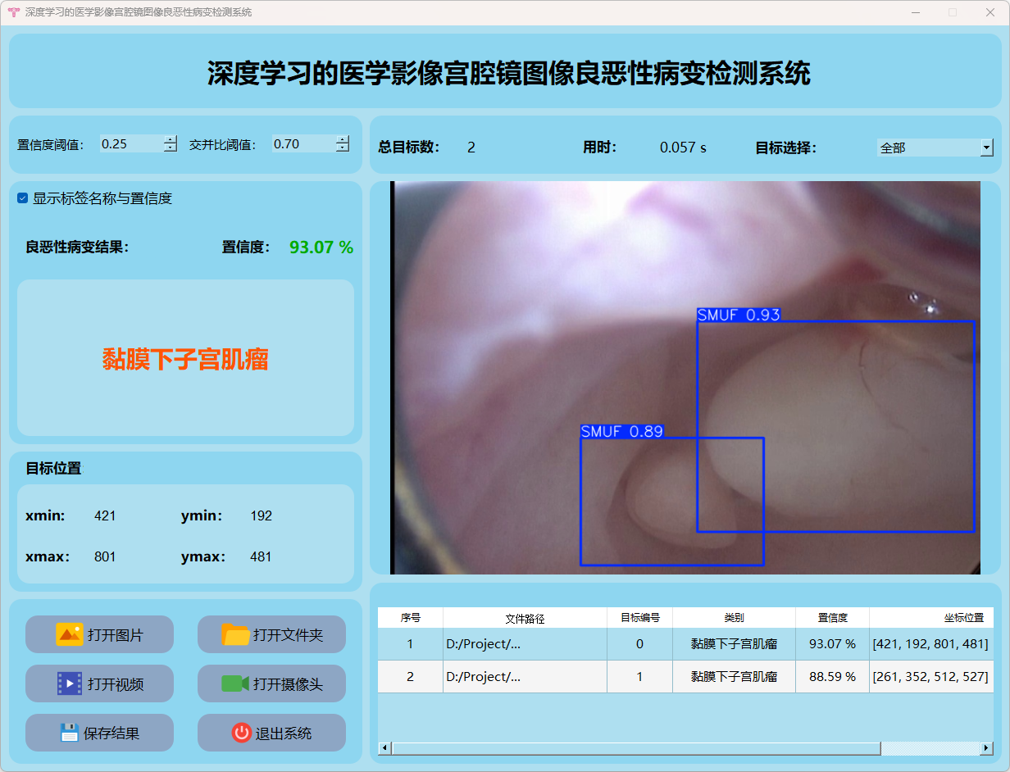This screenshot has width=1010, height=772.
Task: Click the floppy disk icon for 保存结果
Action: 70,733
